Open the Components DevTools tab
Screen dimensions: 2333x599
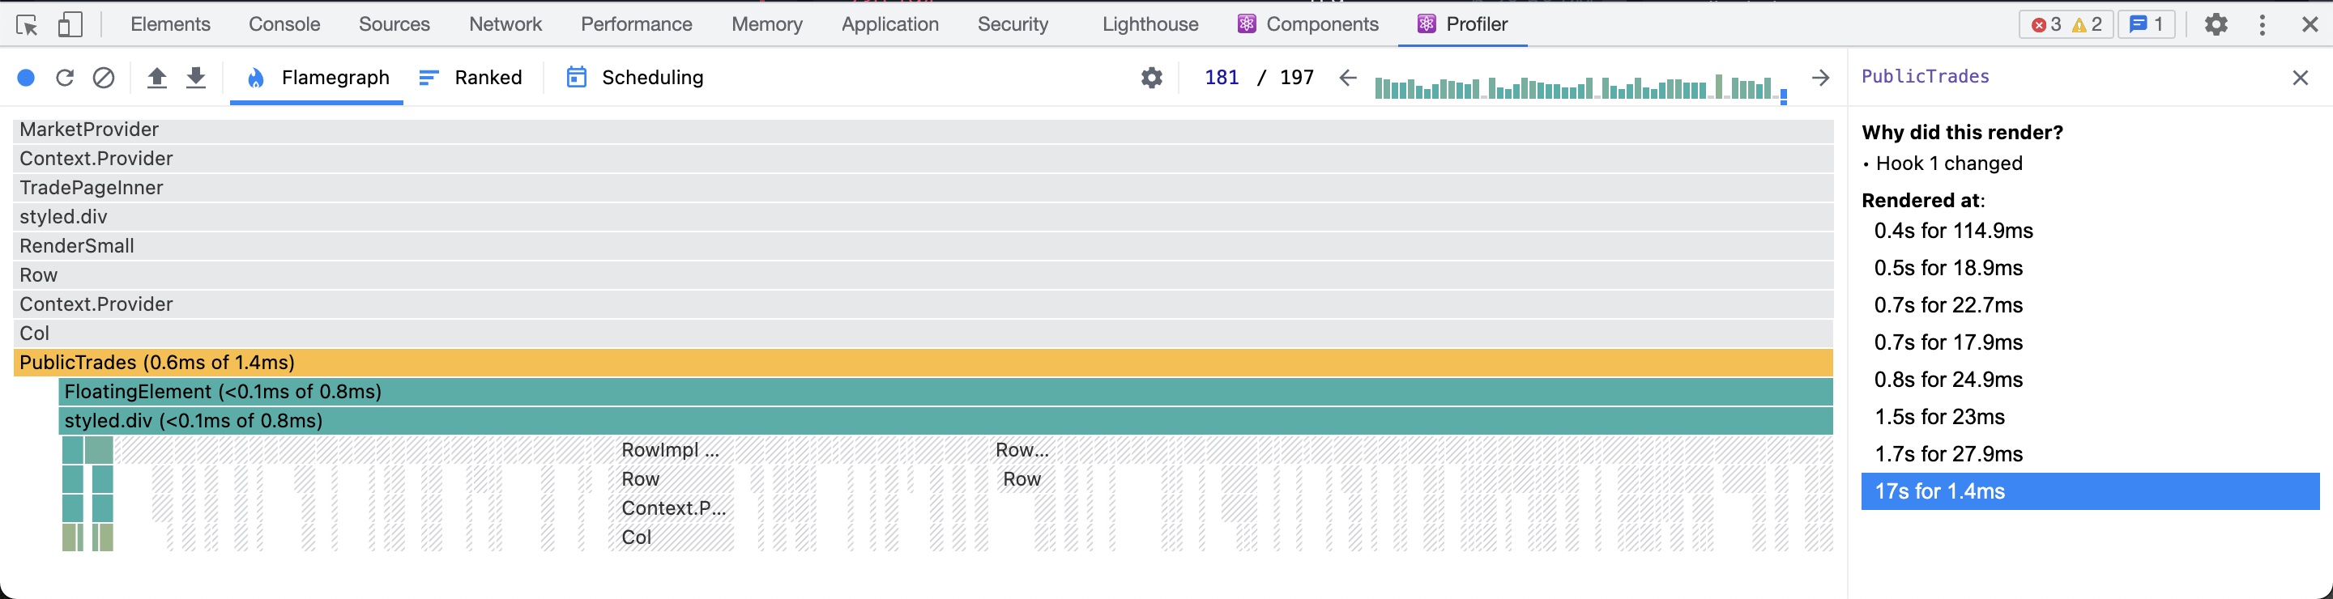[x=1309, y=24]
